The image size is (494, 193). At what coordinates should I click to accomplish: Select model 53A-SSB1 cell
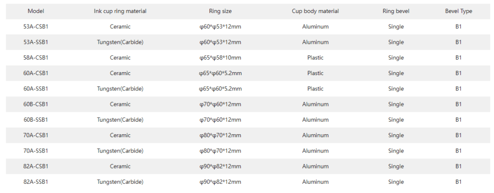click(36, 42)
